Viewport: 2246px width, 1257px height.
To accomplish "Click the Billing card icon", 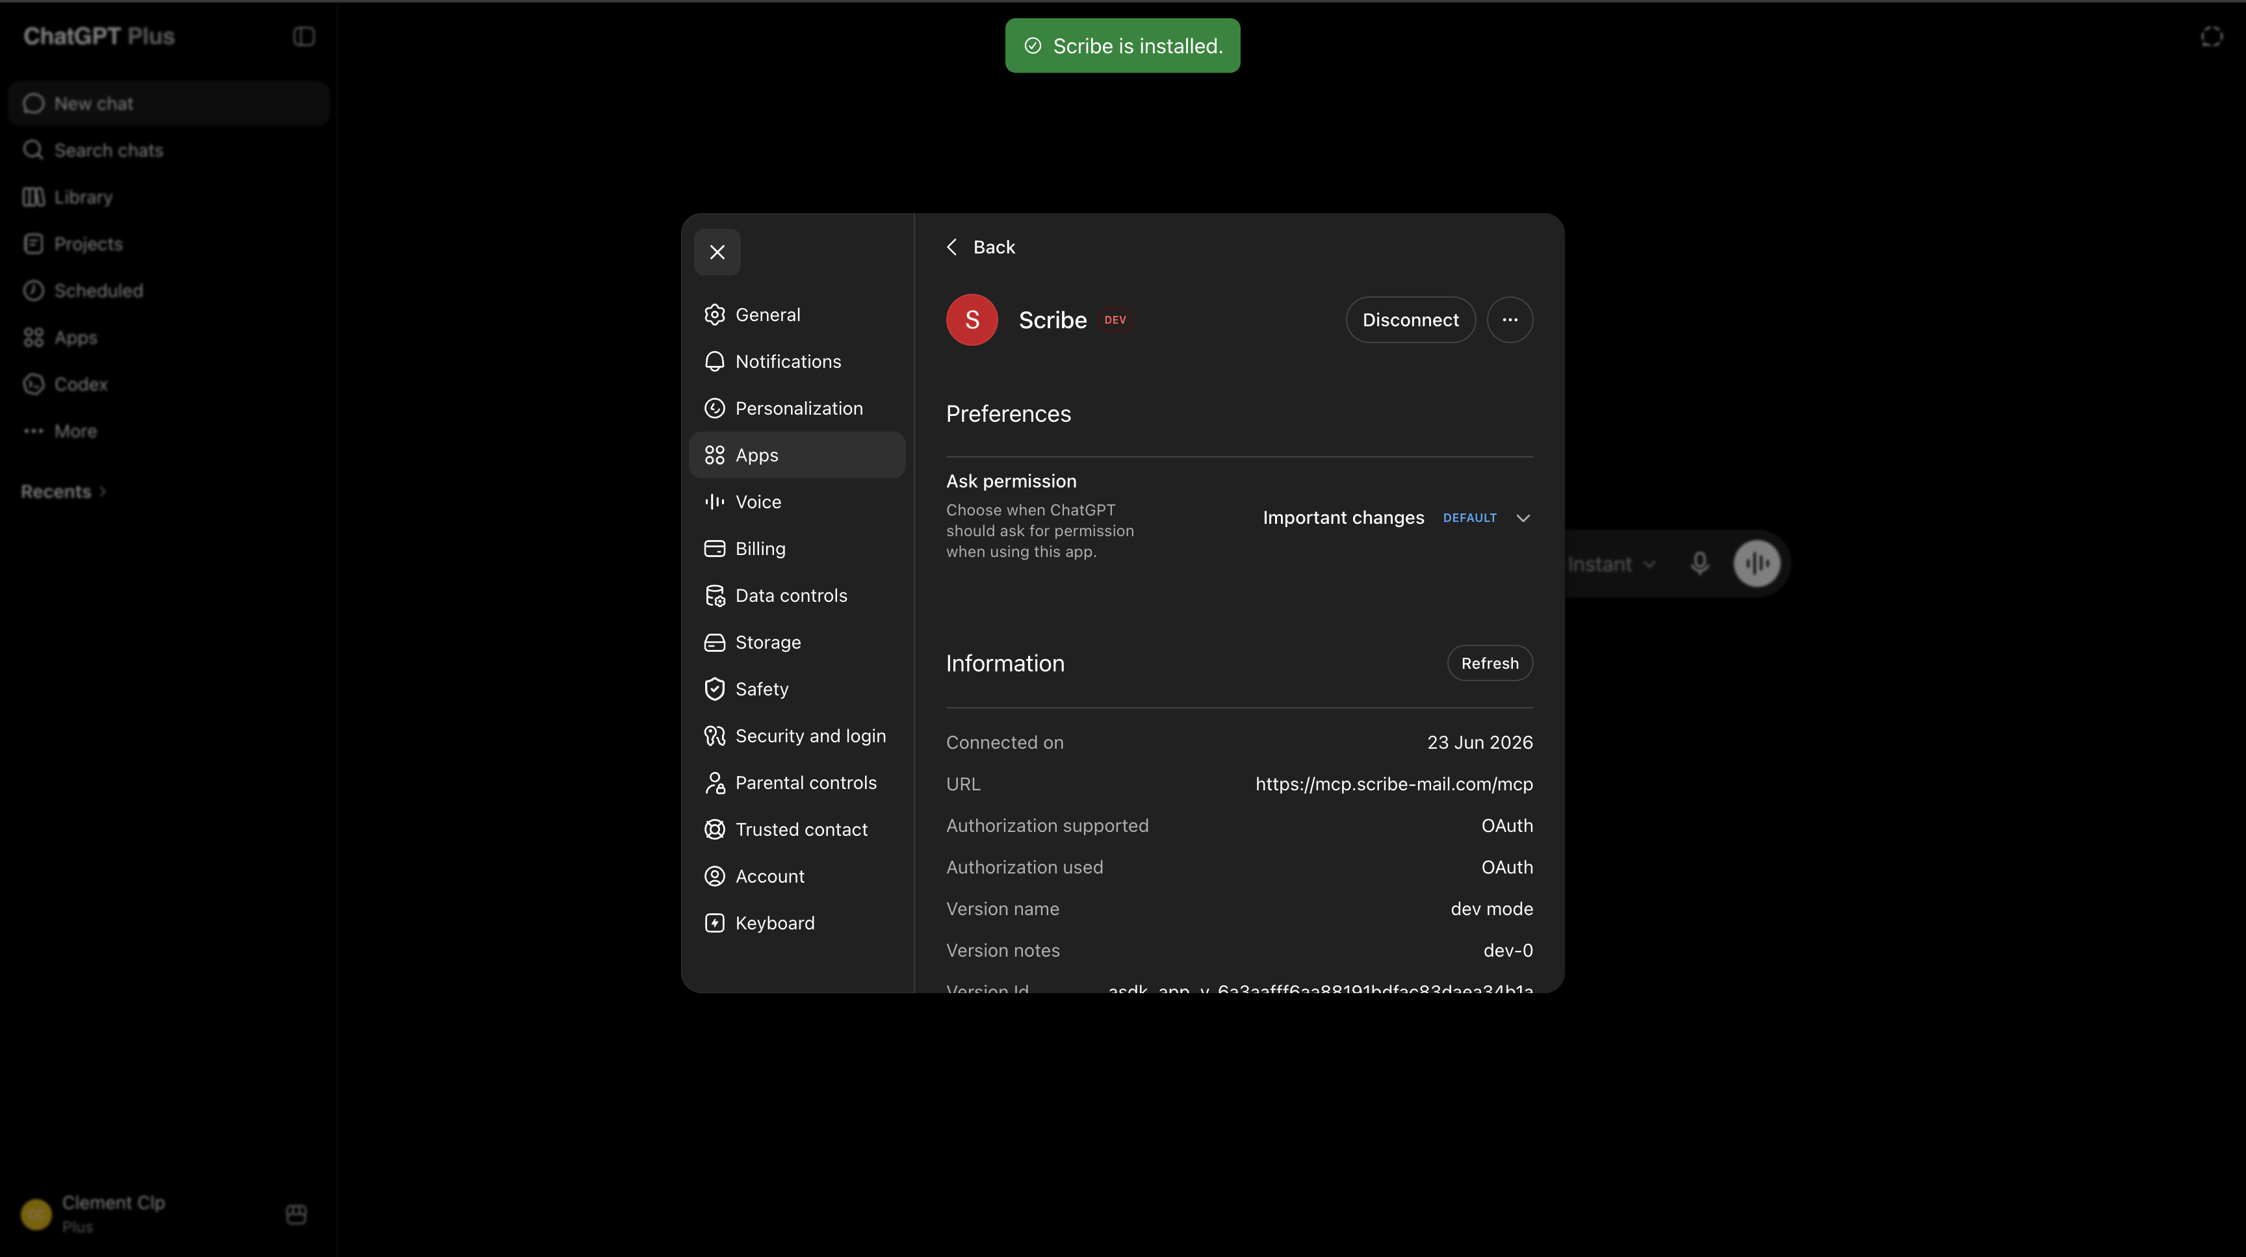I will tap(714, 549).
